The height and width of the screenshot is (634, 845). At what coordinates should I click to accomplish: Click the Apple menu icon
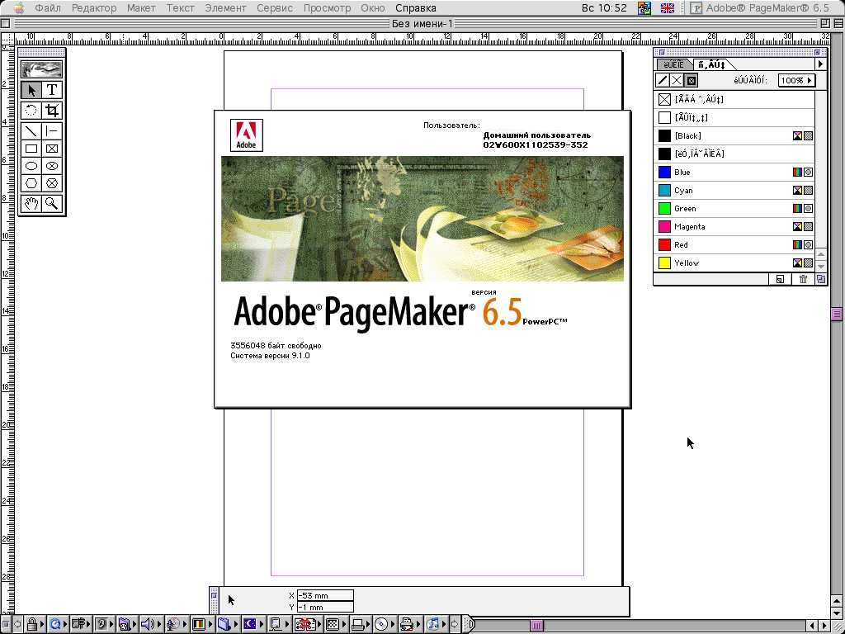pos(18,8)
